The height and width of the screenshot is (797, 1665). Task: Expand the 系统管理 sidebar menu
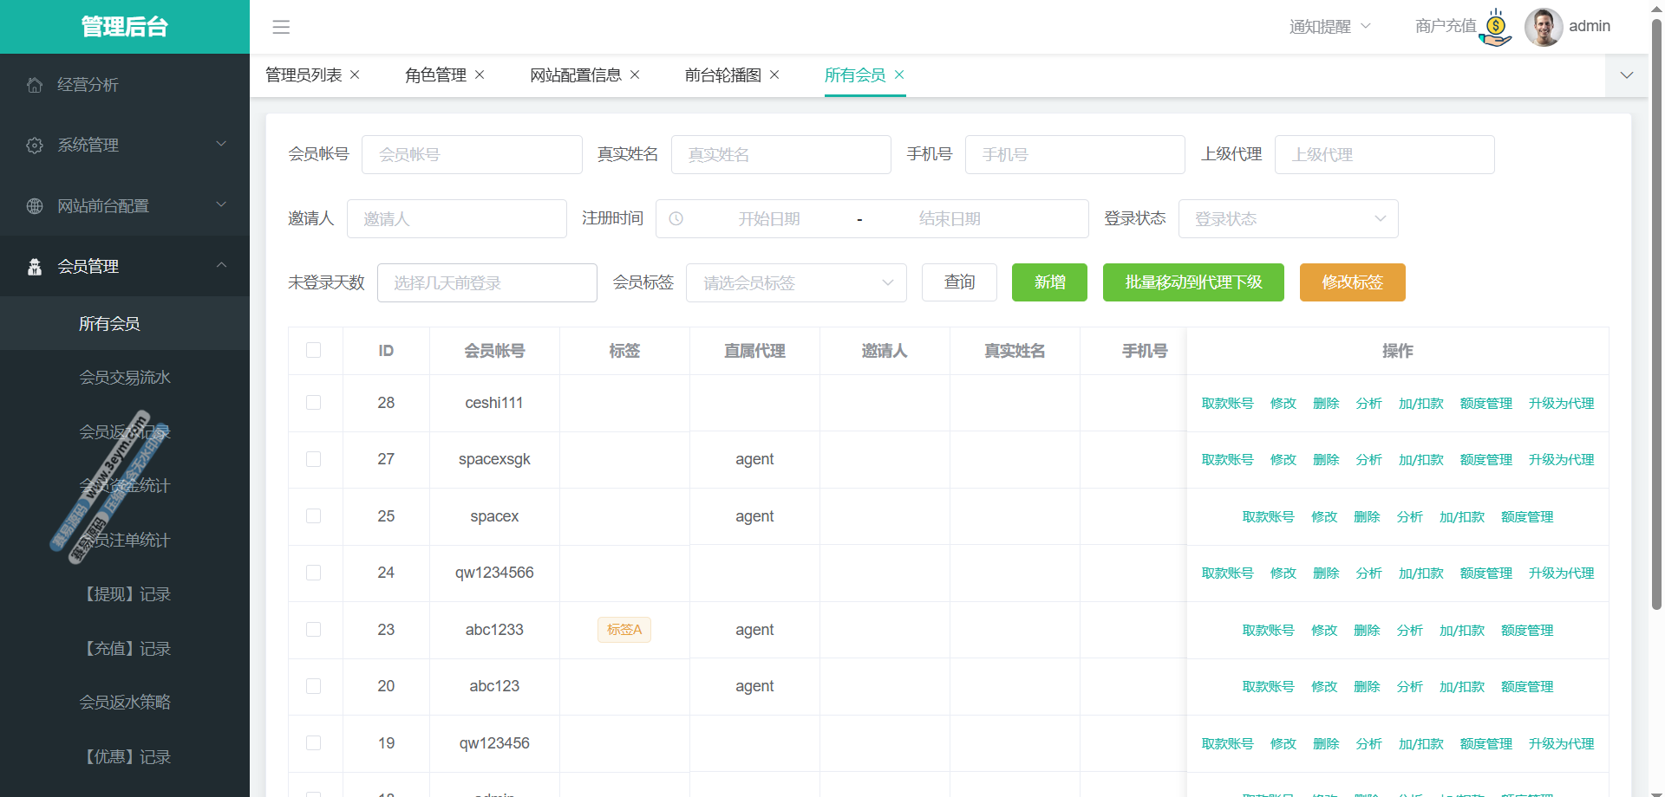(x=125, y=146)
